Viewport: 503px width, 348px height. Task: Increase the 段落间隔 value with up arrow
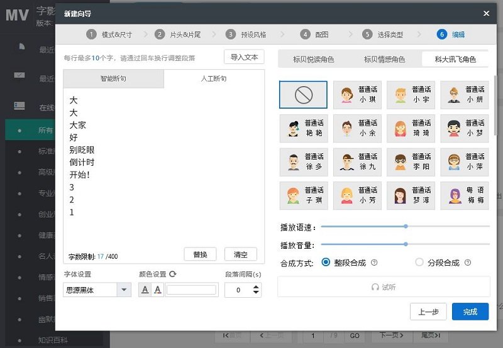256,287
